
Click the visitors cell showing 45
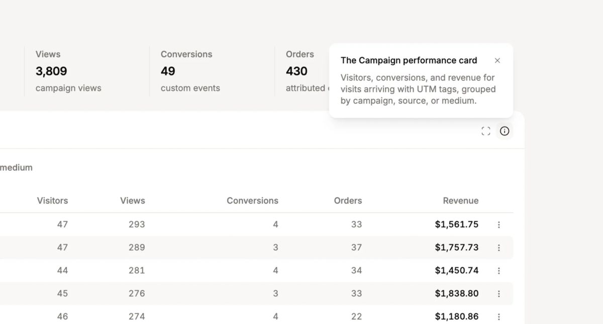point(62,294)
